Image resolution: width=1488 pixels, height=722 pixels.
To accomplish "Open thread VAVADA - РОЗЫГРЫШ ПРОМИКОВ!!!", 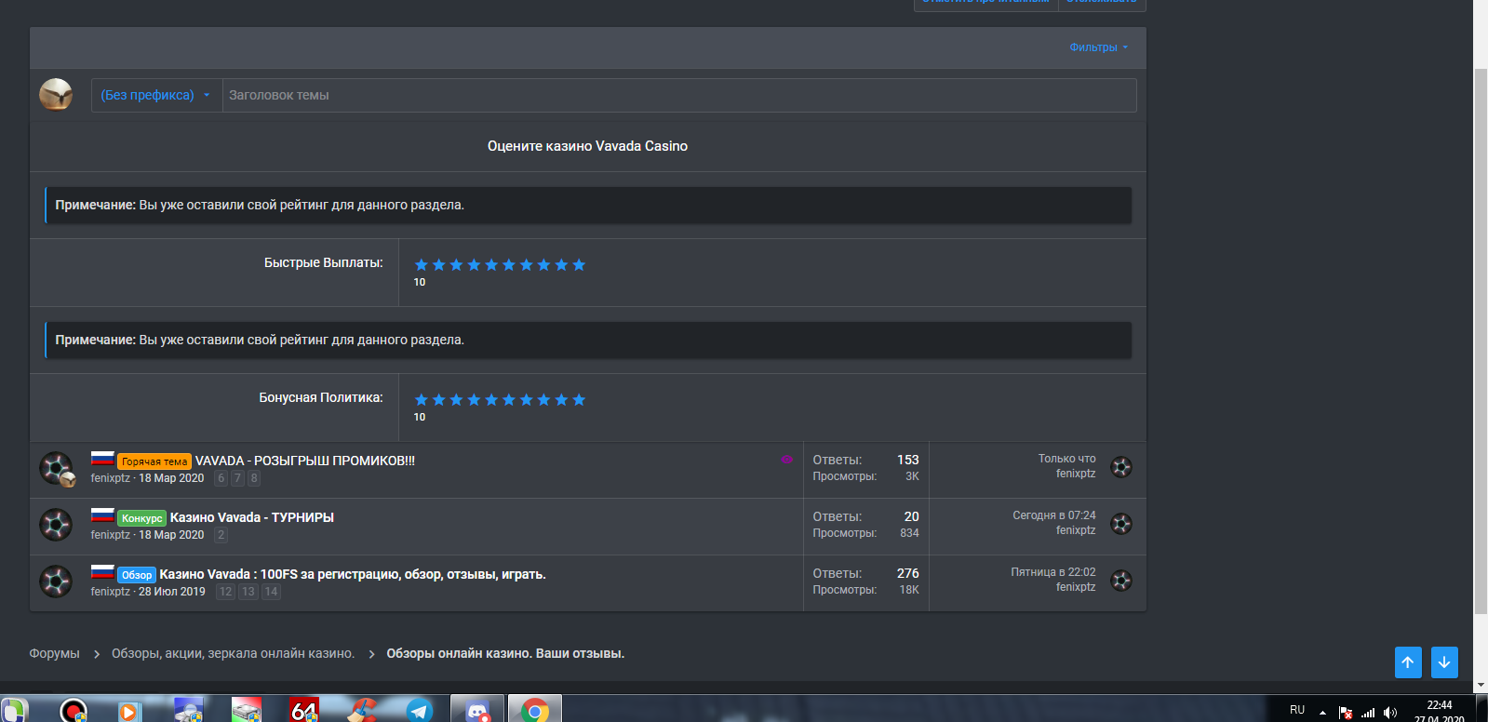I will click(x=304, y=461).
